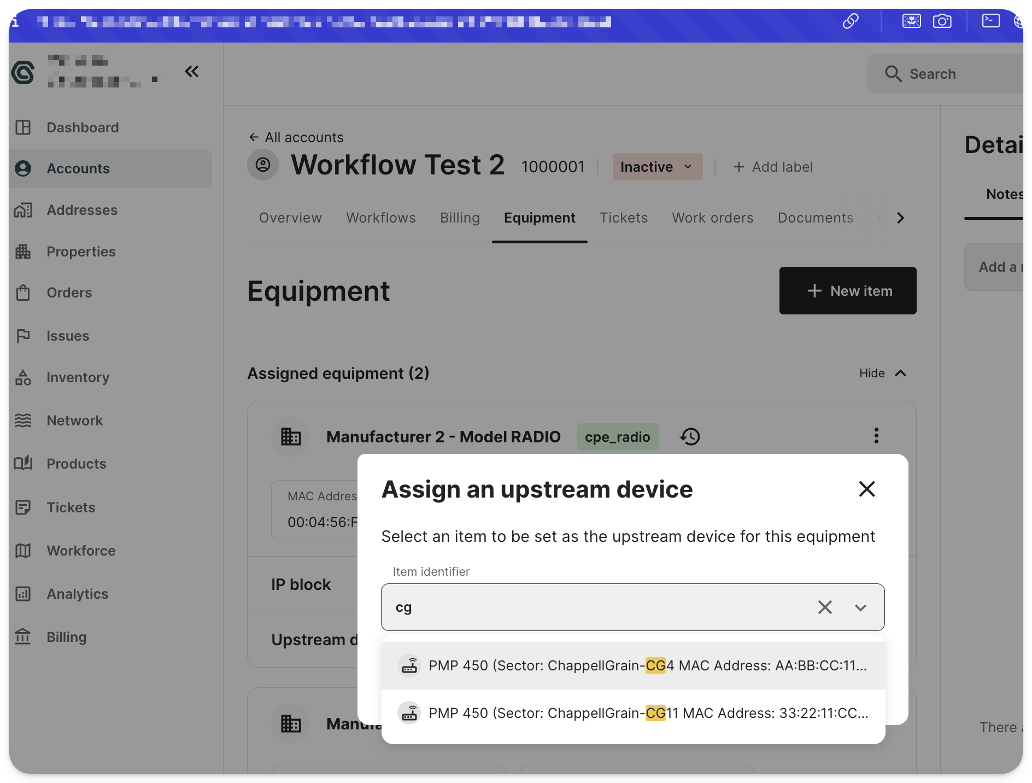Select the Equipment tab
Image resolution: width=1032 pixels, height=783 pixels.
[x=540, y=218]
